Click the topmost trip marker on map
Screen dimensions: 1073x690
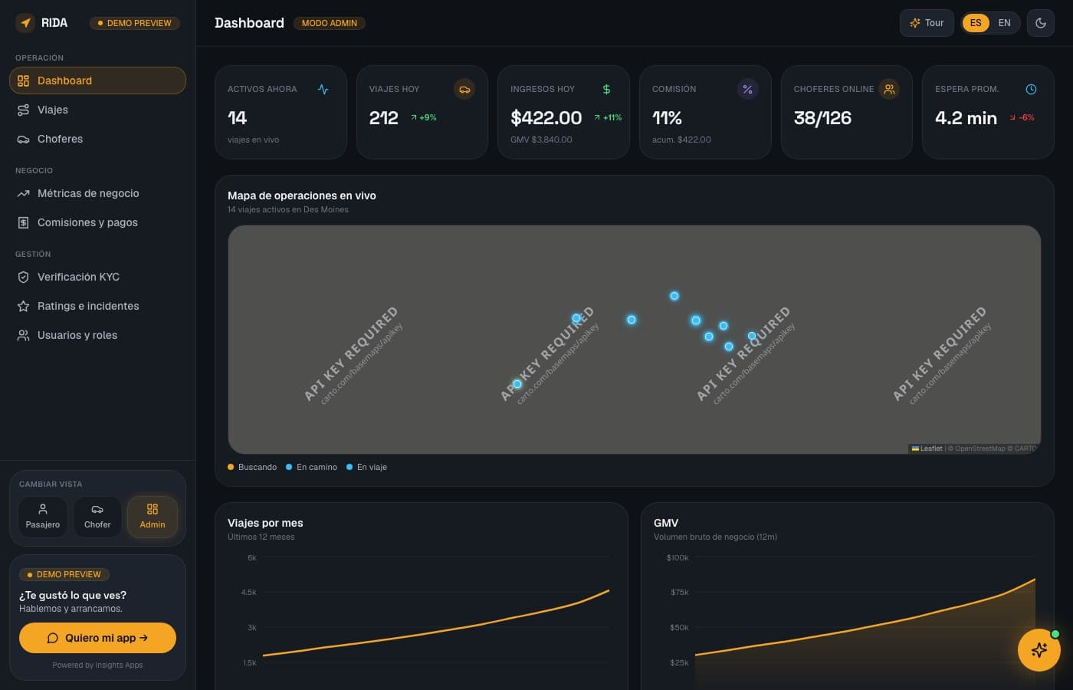click(674, 296)
